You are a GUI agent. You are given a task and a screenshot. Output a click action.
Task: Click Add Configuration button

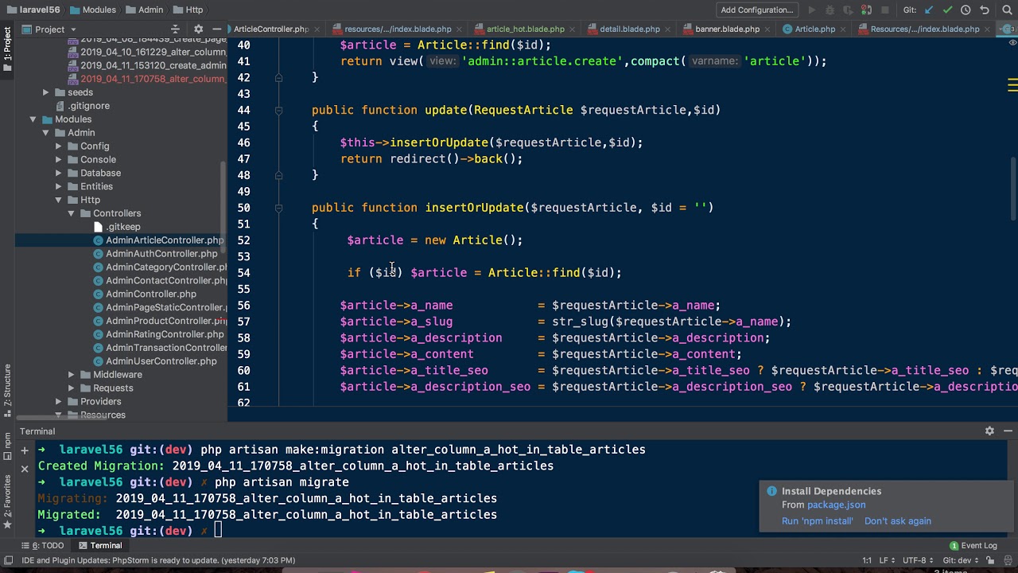[757, 10]
